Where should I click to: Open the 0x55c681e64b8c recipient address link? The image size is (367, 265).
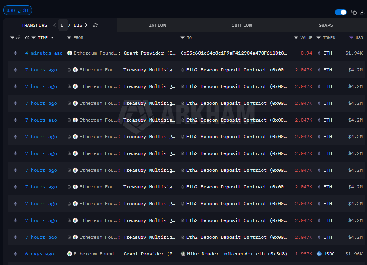coord(234,53)
